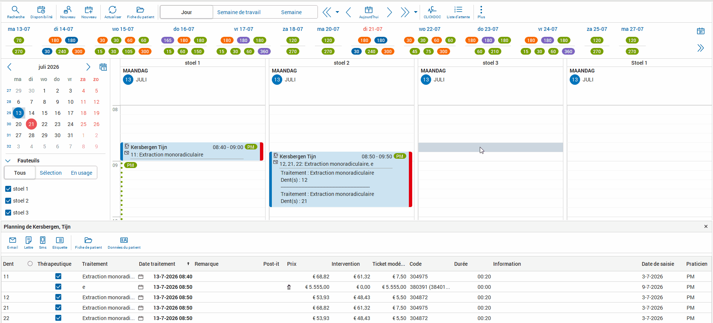This screenshot has width=713, height=323.
Task: Go to next month in mini calendar
Action: coord(88,67)
